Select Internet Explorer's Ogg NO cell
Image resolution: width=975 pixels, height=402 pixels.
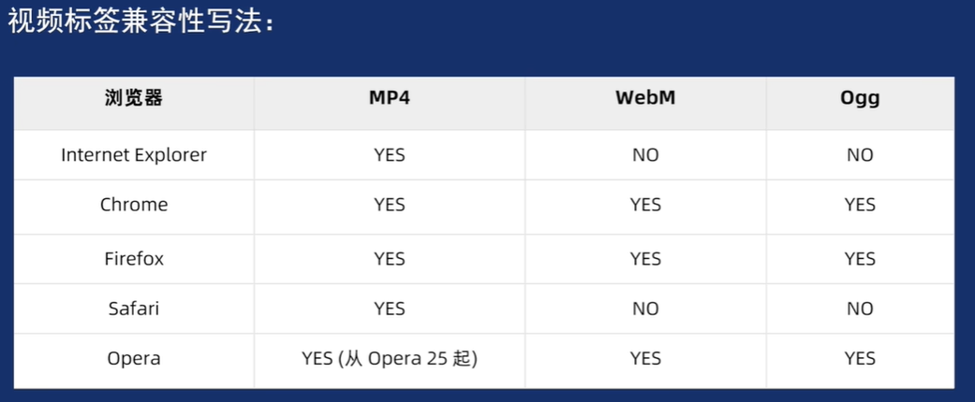[x=860, y=155]
